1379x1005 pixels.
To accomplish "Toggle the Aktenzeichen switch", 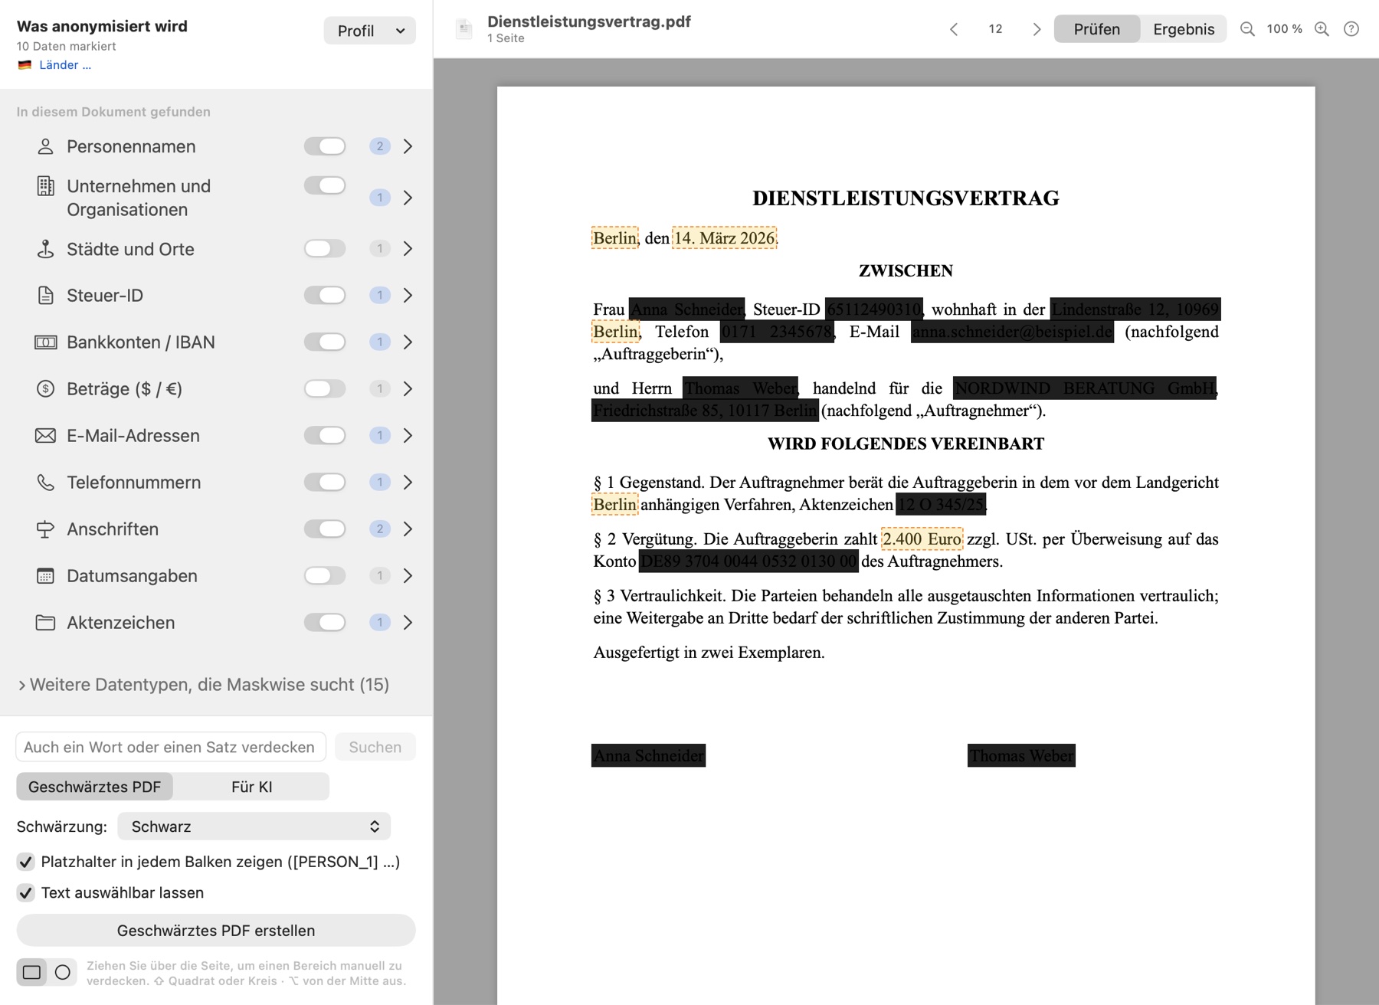I will click(325, 622).
